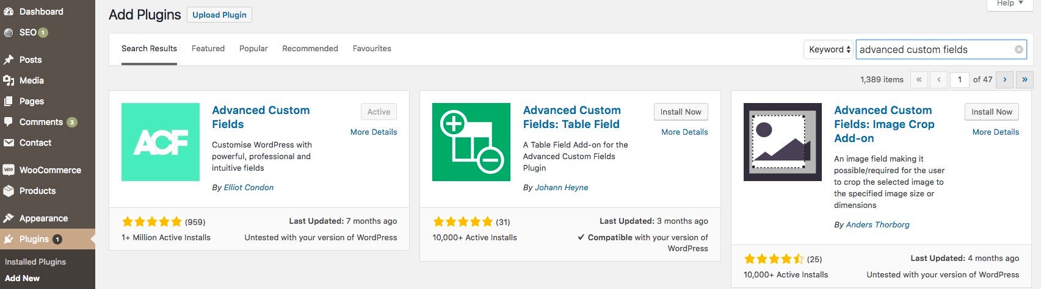Screen dimensions: 1041x289
Task: Click the WooCommerce logo icon
Action: (x=9, y=170)
